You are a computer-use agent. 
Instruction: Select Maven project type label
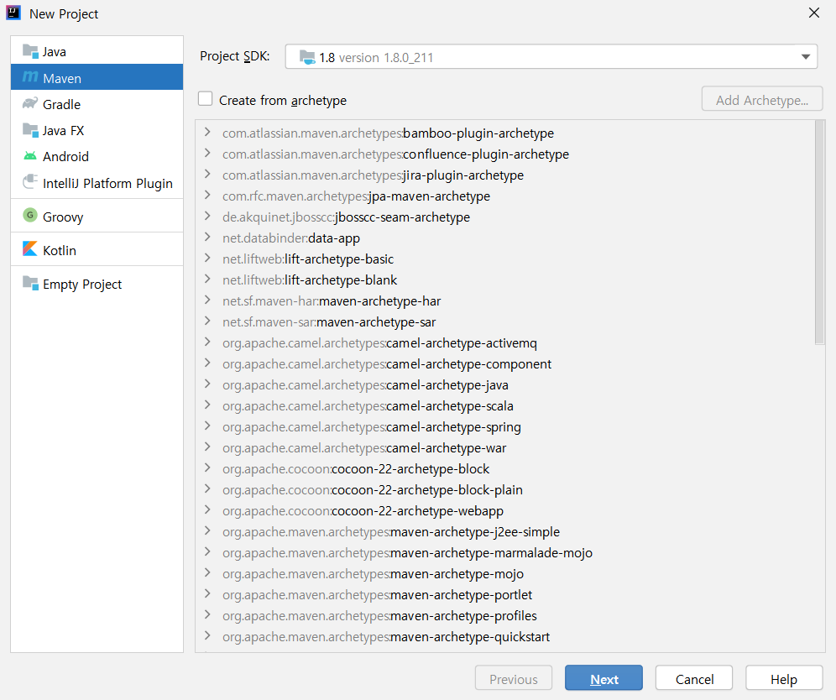tap(62, 78)
